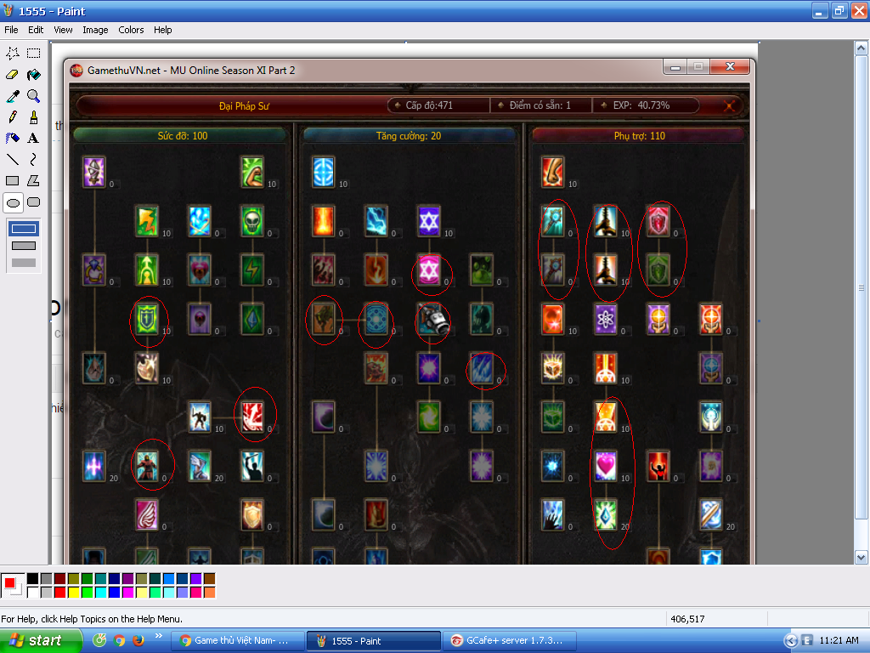Viewport: 870px width, 653px height.
Task: Click the vertical scrollbar down arrow
Action: click(861, 557)
